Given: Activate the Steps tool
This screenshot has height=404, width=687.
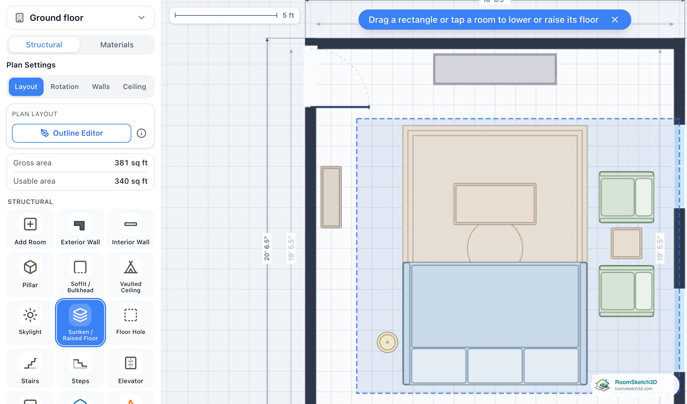Looking at the screenshot, I should 80,368.
